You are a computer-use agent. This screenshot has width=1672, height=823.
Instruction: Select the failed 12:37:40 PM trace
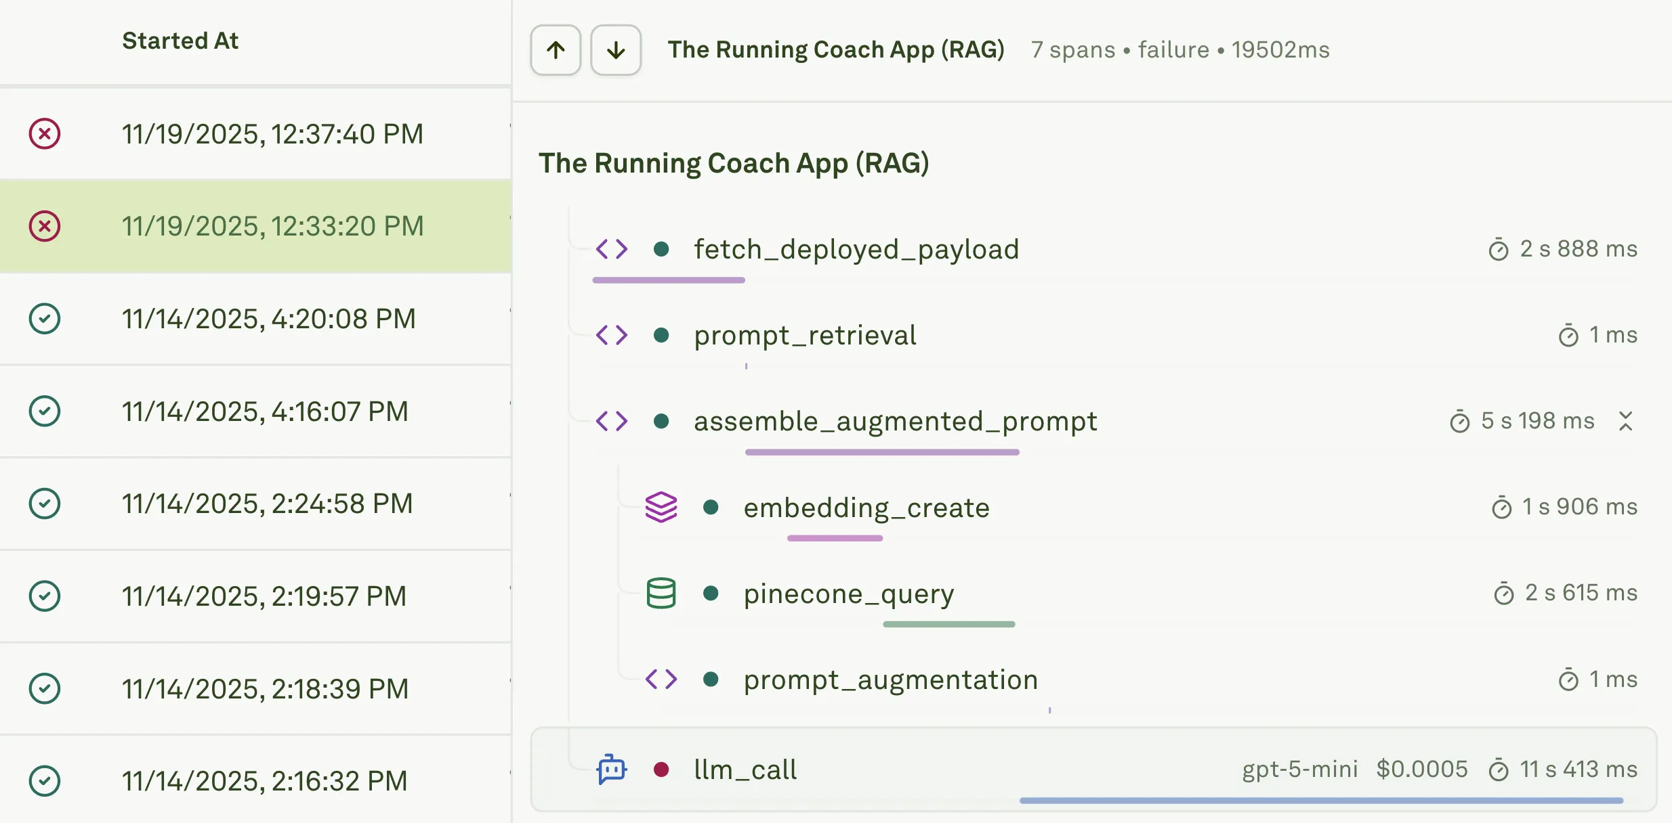(272, 134)
